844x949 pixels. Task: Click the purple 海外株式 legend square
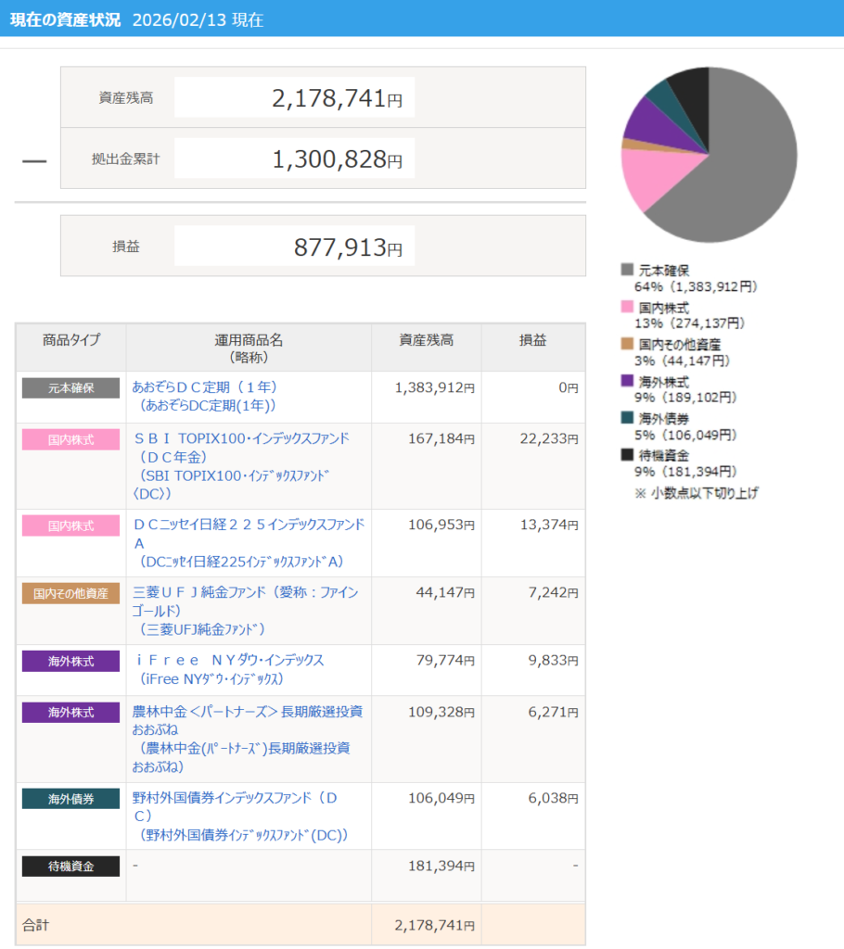point(627,381)
